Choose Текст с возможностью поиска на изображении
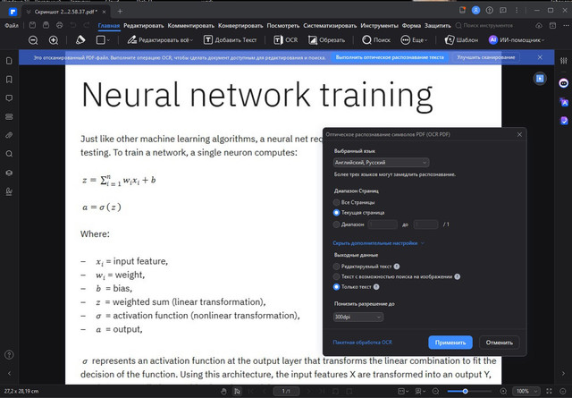The height and width of the screenshot is (398, 572). 336,277
